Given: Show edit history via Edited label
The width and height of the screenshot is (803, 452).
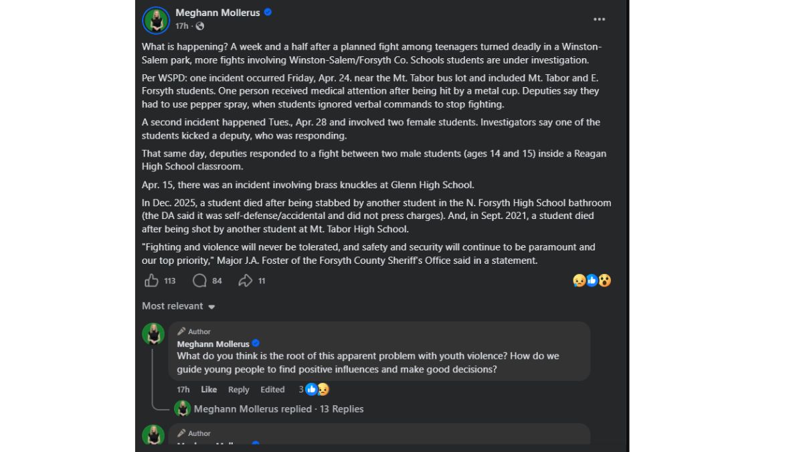Looking at the screenshot, I should [x=272, y=390].
